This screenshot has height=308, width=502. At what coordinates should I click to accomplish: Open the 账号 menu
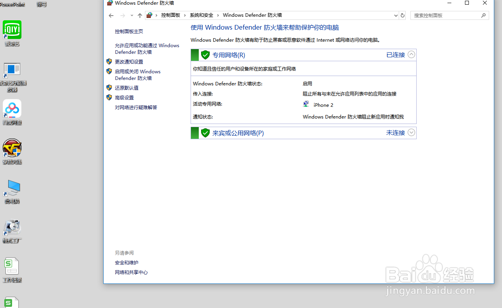[42, 4]
